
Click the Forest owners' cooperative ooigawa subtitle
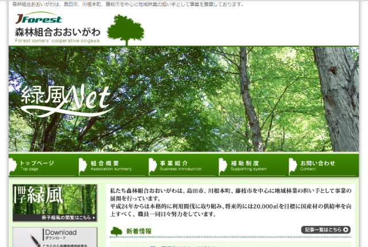[57, 41]
